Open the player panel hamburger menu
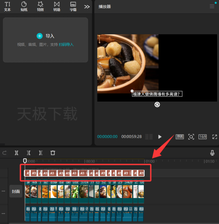The height and width of the screenshot is (224, 219). click(x=212, y=6)
